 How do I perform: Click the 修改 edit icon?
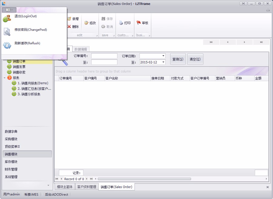pyautogui.click(x=86, y=23)
